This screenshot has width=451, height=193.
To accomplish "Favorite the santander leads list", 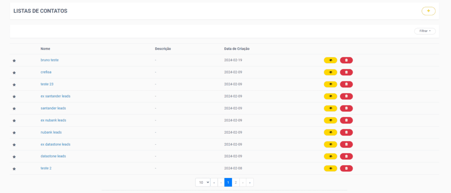I will point(14,109).
